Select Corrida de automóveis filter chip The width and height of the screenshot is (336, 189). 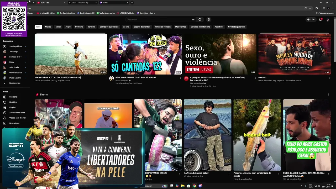(x=109, y=27)
